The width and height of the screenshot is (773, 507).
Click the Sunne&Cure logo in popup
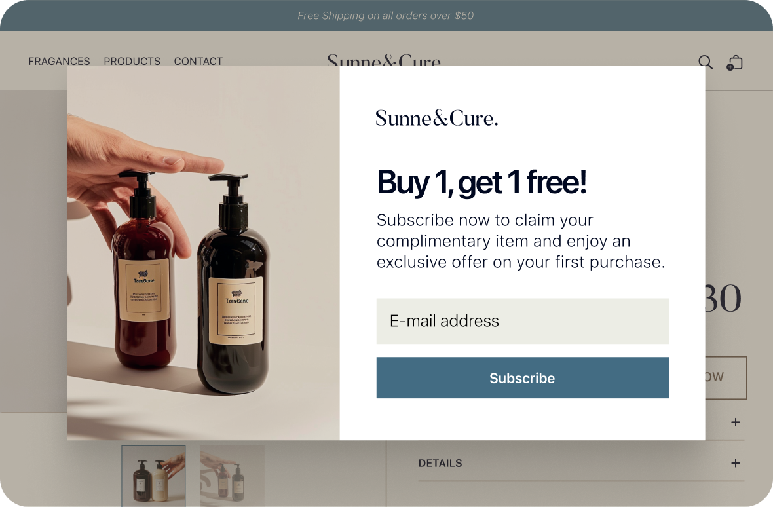point(437,119)
